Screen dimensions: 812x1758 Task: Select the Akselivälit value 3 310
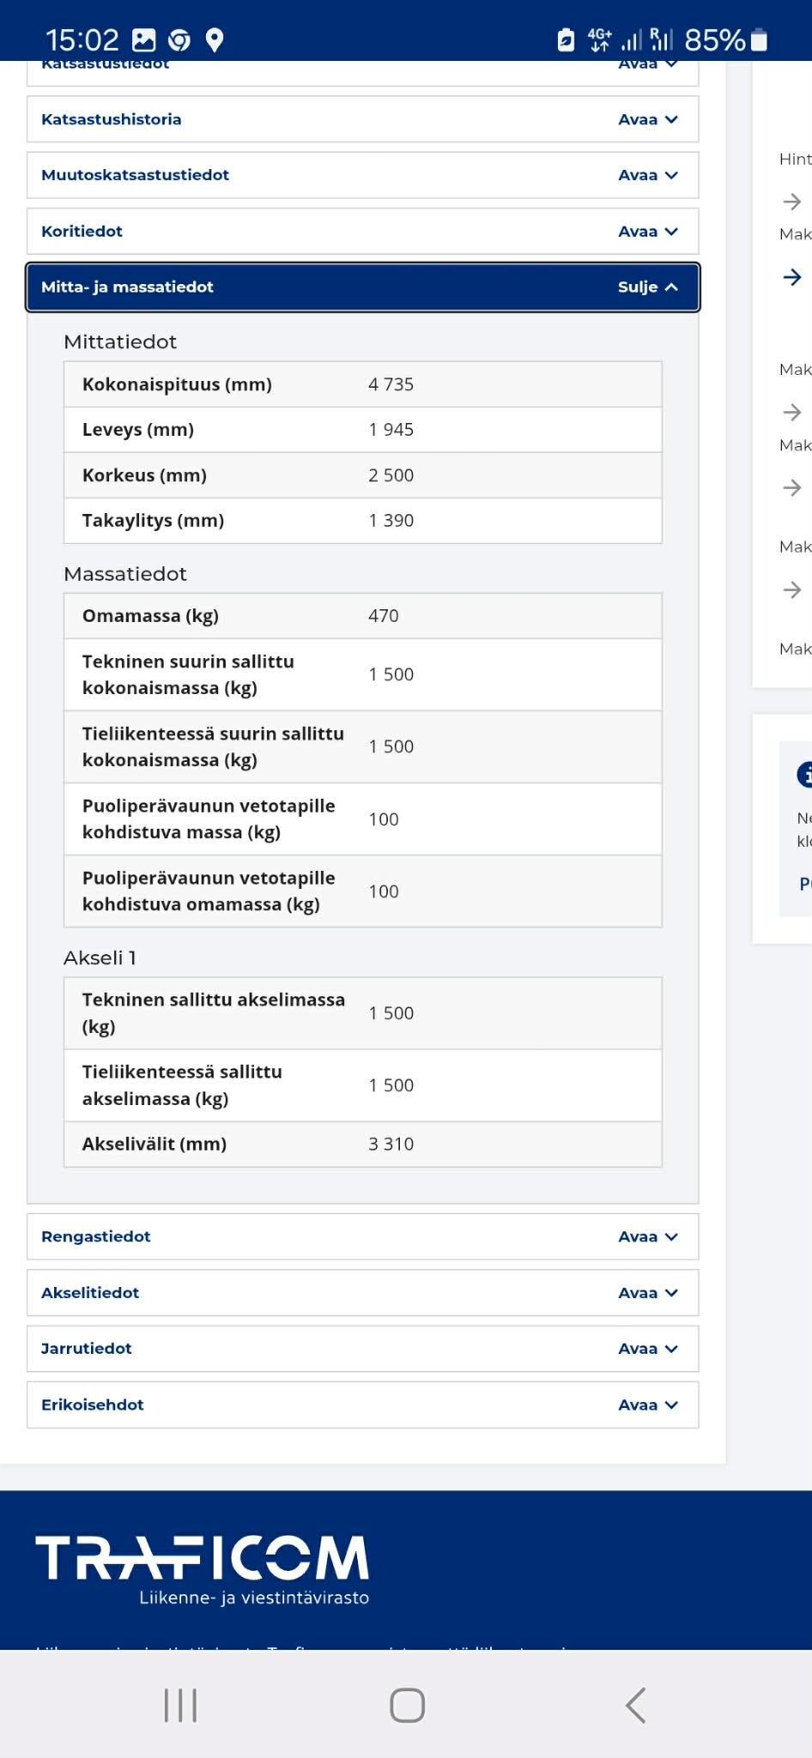[x=391, y=1145]
